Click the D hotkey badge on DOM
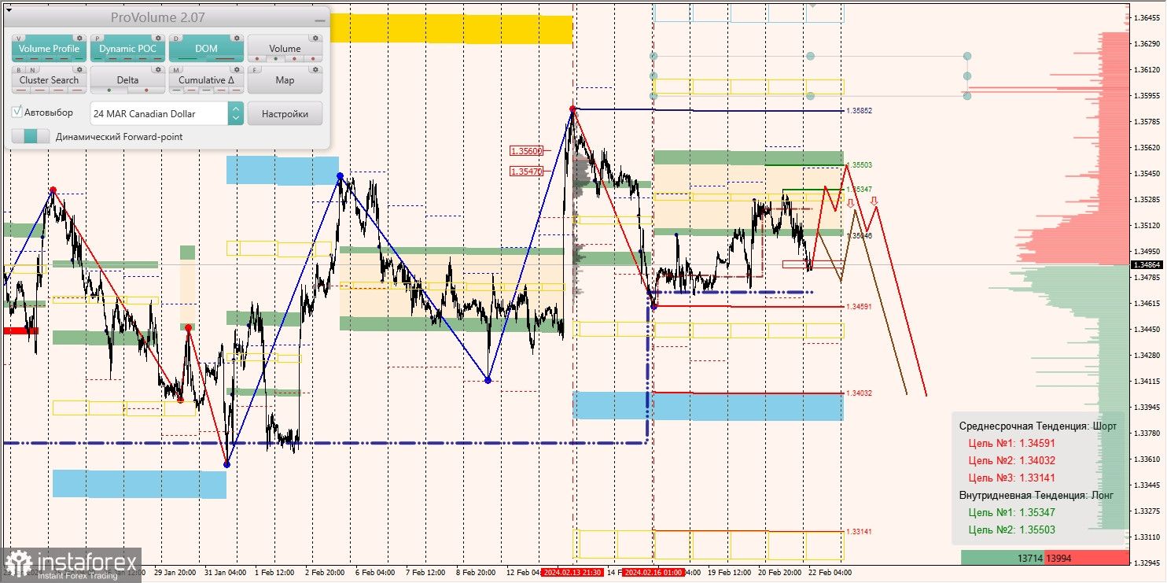Viewport: 1167px width, 583px height. coord(176,39)
